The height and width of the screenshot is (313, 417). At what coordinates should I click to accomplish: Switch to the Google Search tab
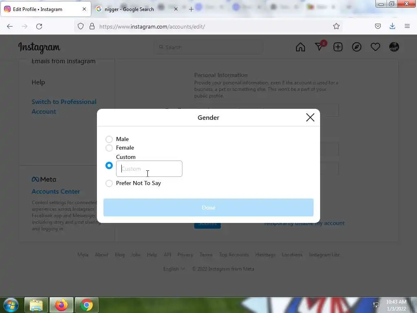pyautogui.click(x=138, y=9)
